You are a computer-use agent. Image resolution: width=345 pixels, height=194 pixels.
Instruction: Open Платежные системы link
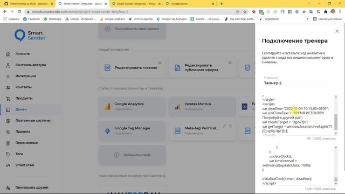pos(33,121)
